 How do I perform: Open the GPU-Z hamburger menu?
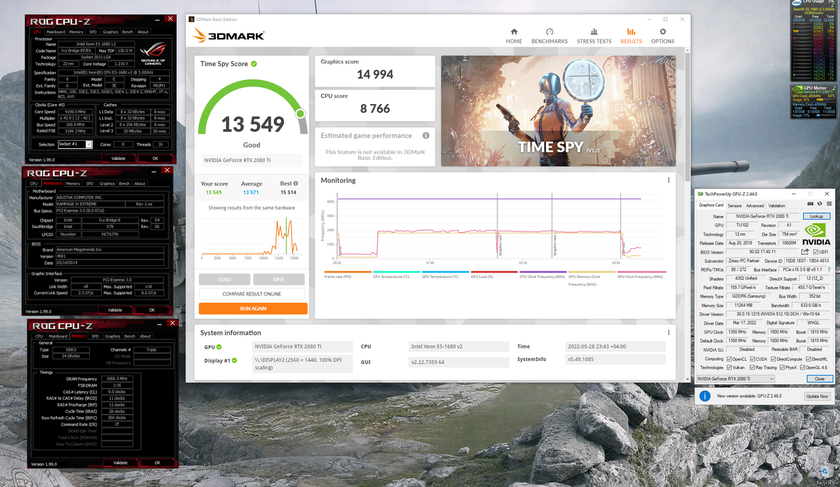point(828,205)
